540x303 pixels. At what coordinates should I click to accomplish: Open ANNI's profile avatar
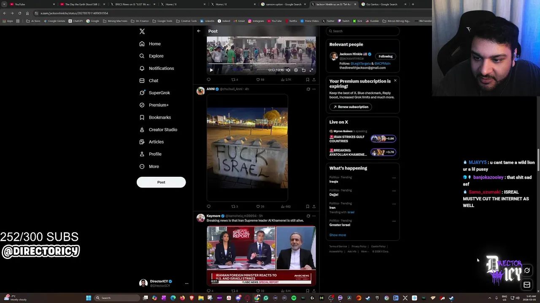tap(200, 91)
